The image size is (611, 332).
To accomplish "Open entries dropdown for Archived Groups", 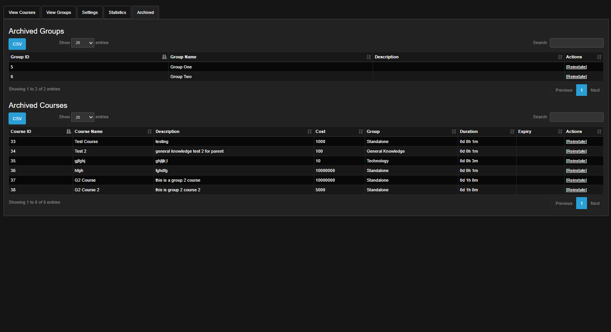I will (x=83, y=43).
